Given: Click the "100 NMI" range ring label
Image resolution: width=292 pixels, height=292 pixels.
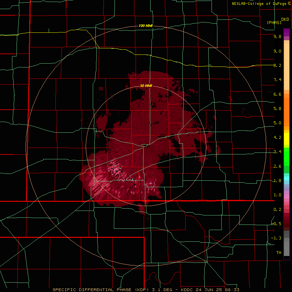Looking at the screenshot, I should (x=146, y=26).
